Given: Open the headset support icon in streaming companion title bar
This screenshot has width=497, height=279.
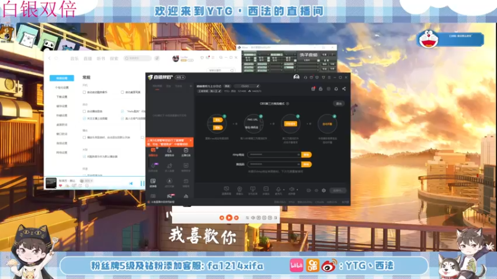Looking at the screenshot, I should click(x=305, y=77).
